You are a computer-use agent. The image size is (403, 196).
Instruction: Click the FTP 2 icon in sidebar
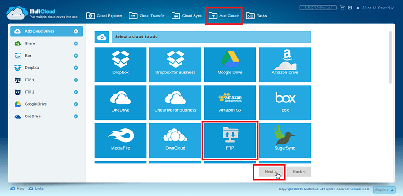[17, 92]
